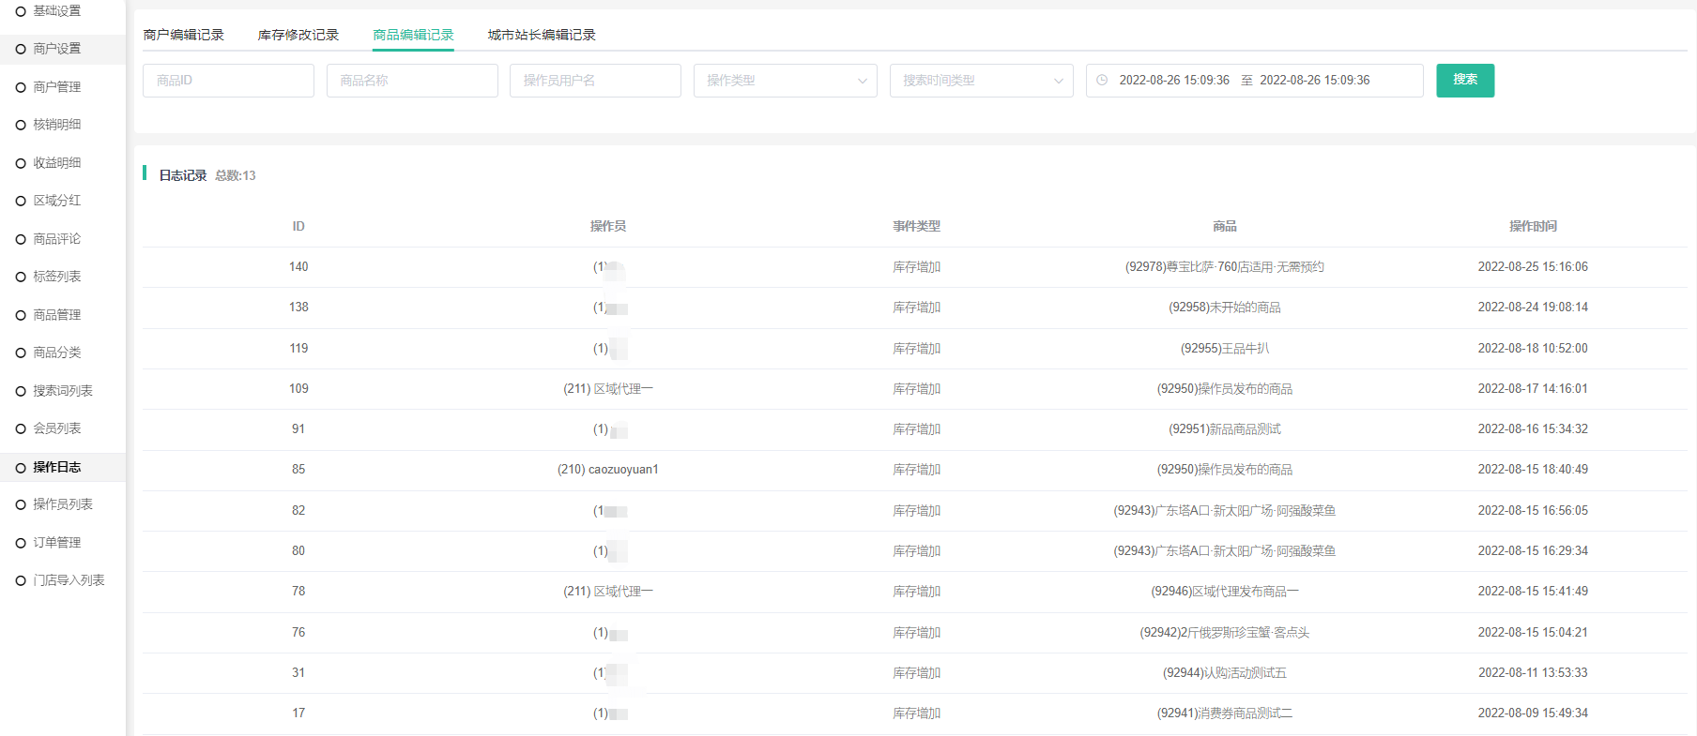Click the 商品名称 search field
The width and height of the screenshot is (1697, 736).
pyautogui.click(x=412, y=81)
